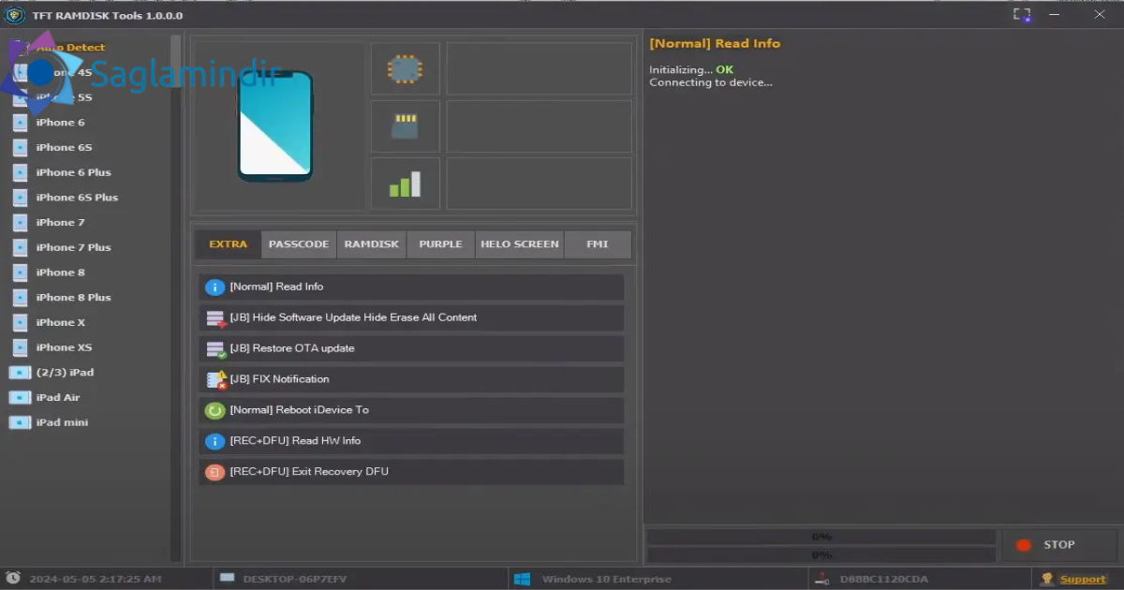Click the clock icon in status bar
1124x590 pixels.
13,579
